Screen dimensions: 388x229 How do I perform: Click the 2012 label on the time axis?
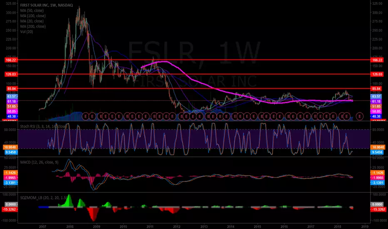pos(177,226)
